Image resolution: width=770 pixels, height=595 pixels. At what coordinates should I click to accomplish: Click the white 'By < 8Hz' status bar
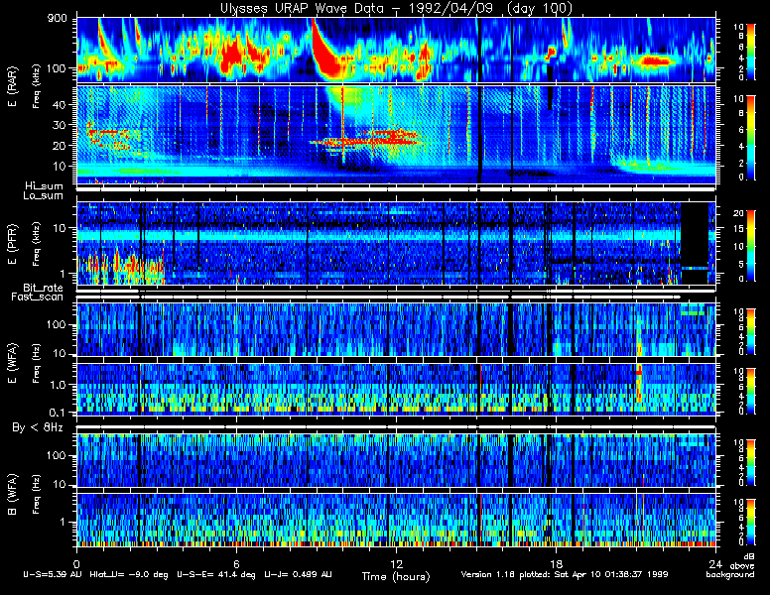[x=396, y=428]
